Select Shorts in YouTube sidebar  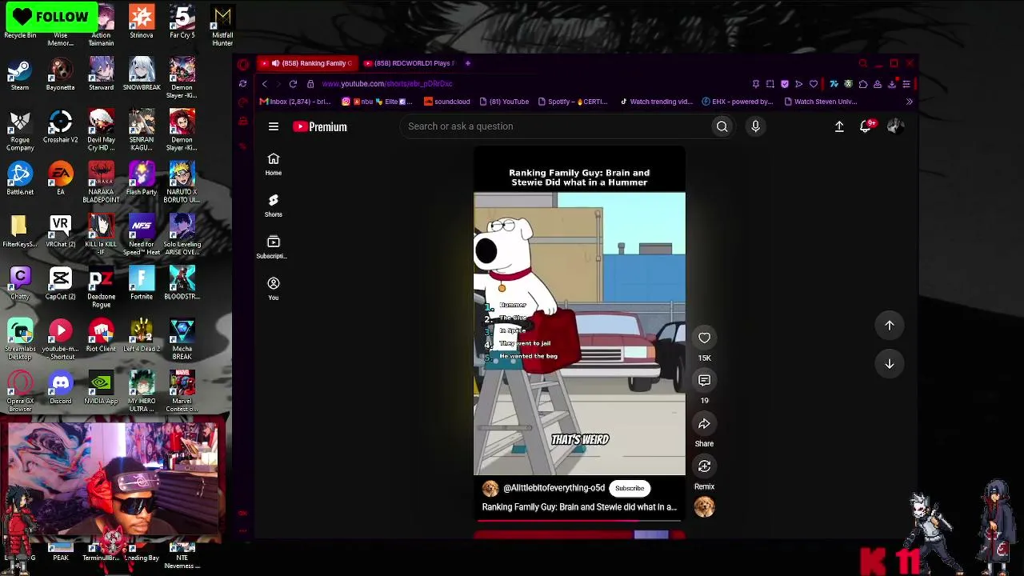274,206
